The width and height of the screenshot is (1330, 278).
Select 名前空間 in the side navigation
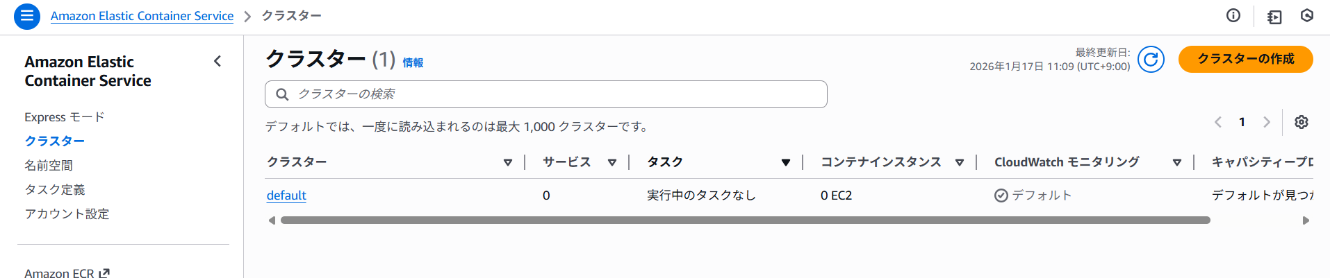coord(49,166)
